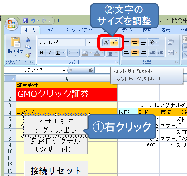Click the コマンド header cell
The width and height of the screenshot is (187, 176).
[x=67, y=112]
